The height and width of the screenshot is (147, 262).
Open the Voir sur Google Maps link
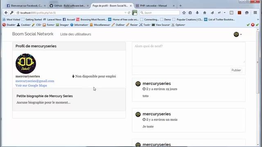(31, 85)
